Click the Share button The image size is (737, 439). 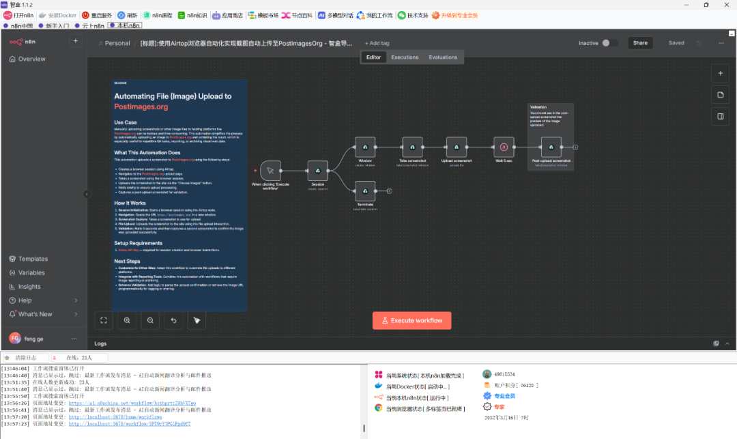pos(640,43)
